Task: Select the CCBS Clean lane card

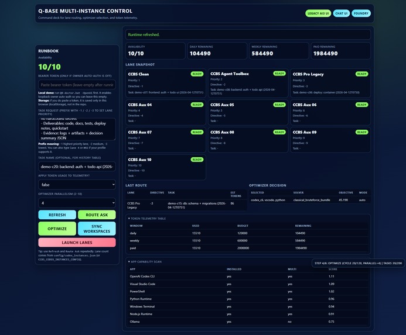Action: (166, 83)
